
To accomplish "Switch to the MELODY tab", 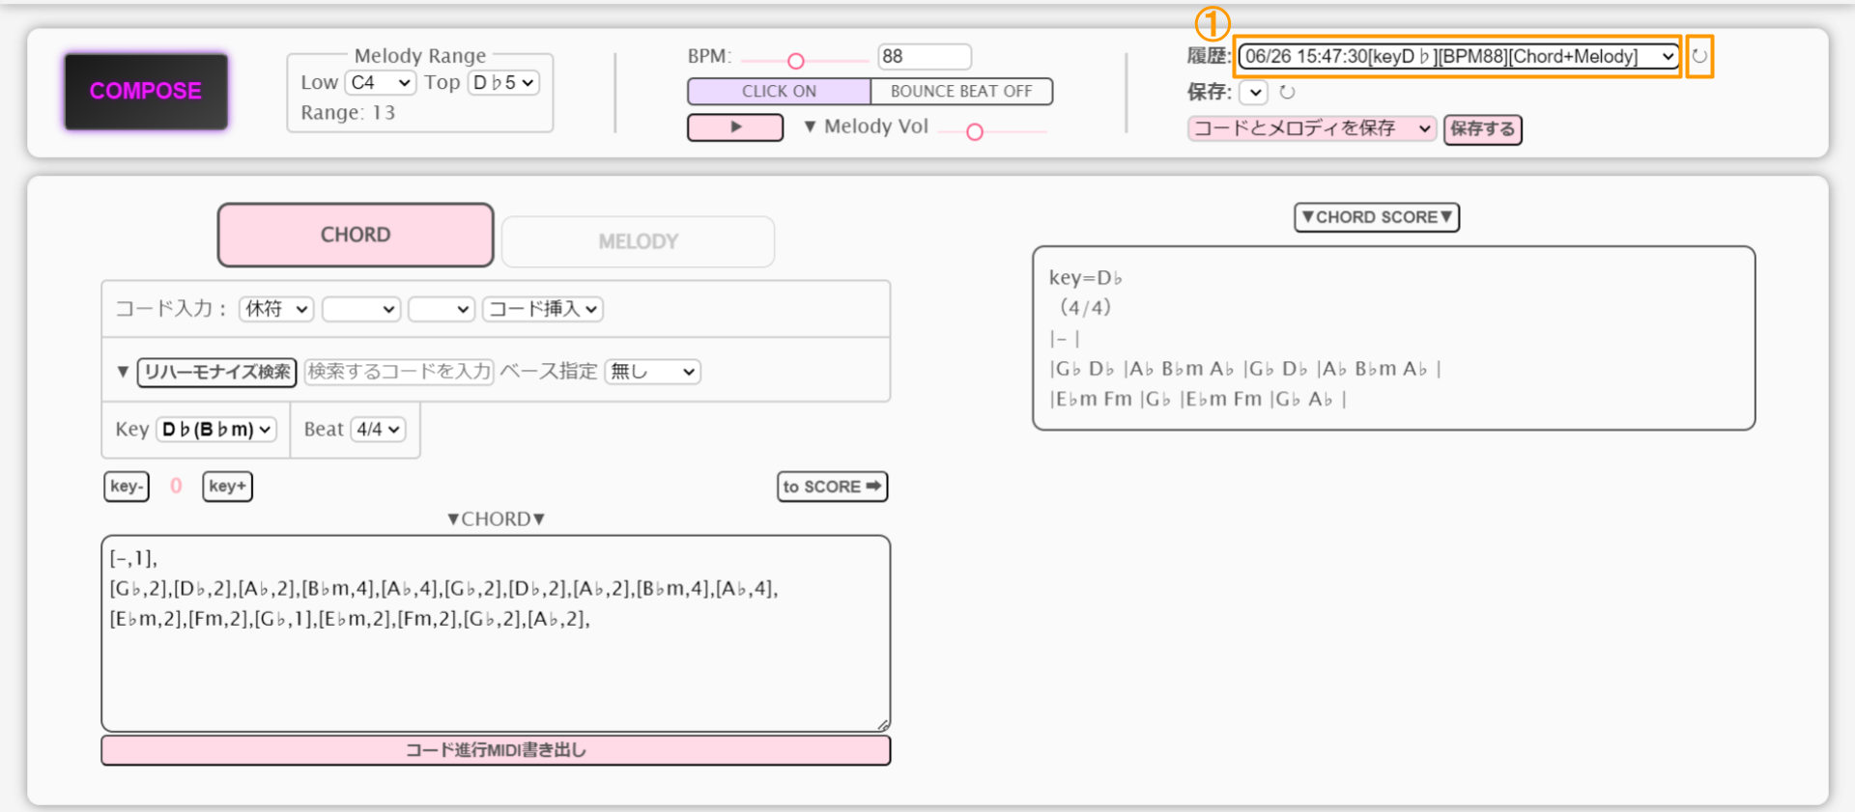I will click(x=638, y=241).
